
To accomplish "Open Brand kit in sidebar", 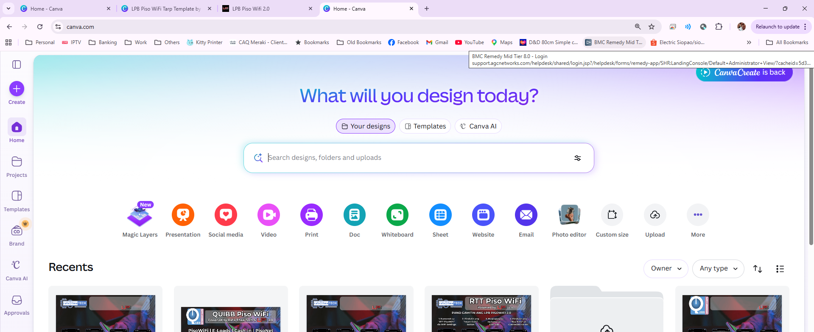I will [17, 235].
